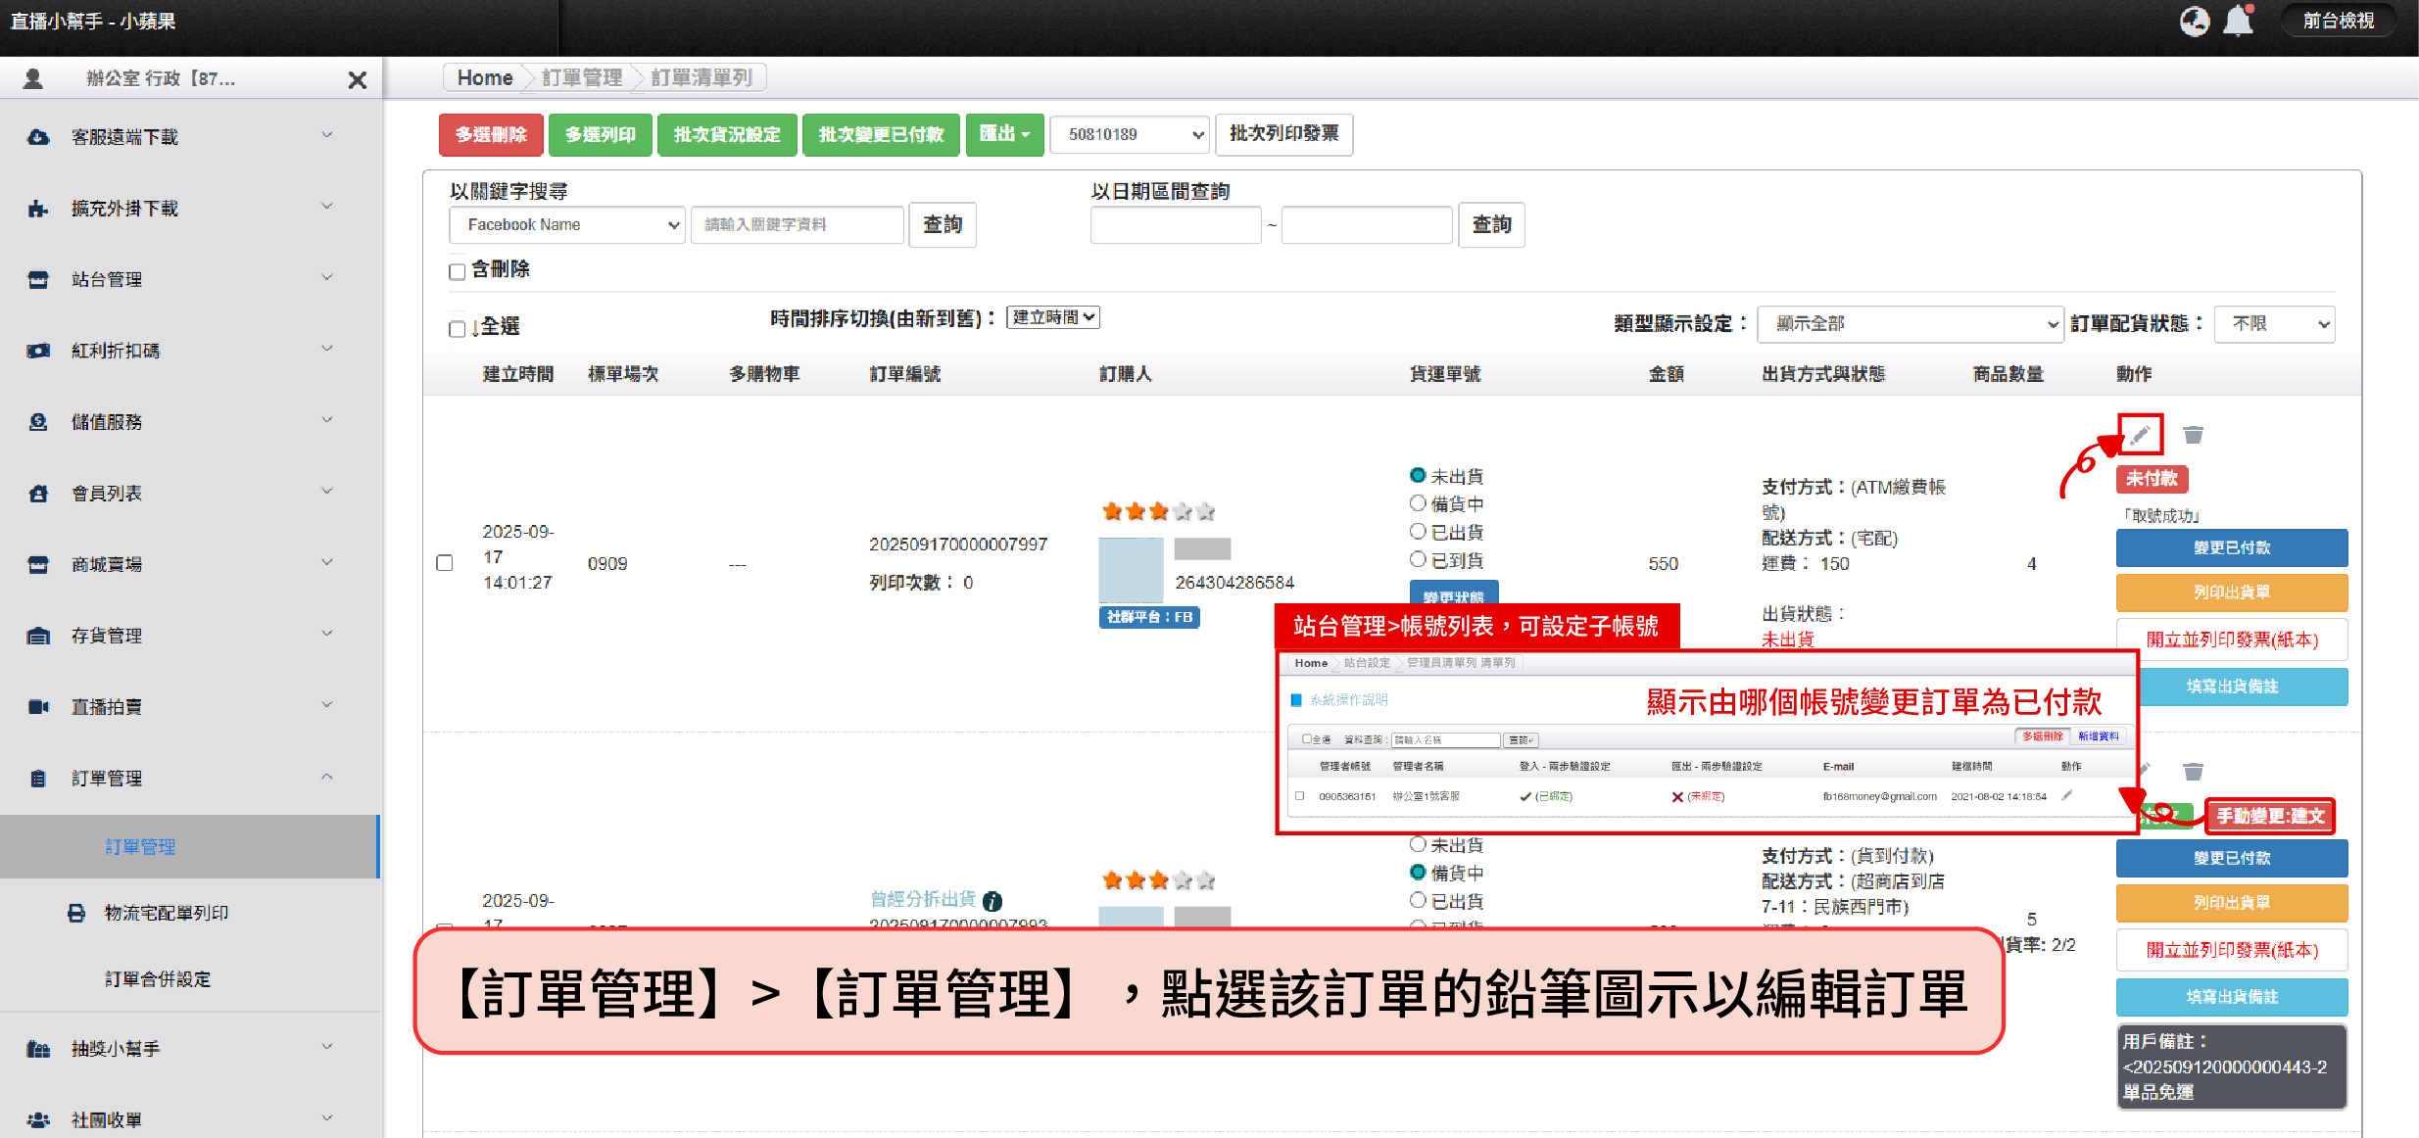This screenshot has height=1138, width=2419.
Task: Click the trash icon for second order
Action: (2193, 772)
